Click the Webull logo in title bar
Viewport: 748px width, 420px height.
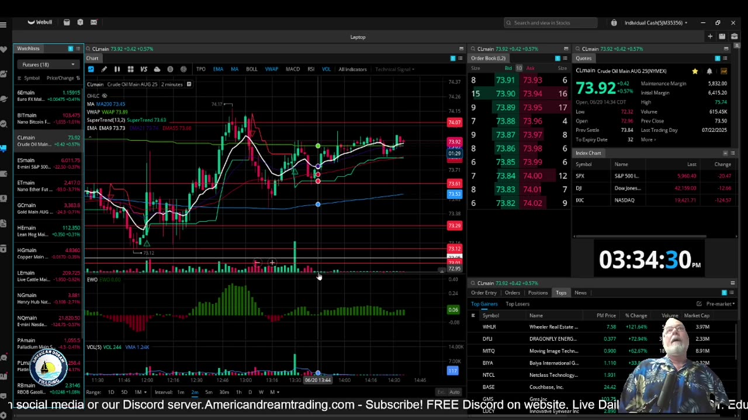pyautogui.click(x=40, y=22)
